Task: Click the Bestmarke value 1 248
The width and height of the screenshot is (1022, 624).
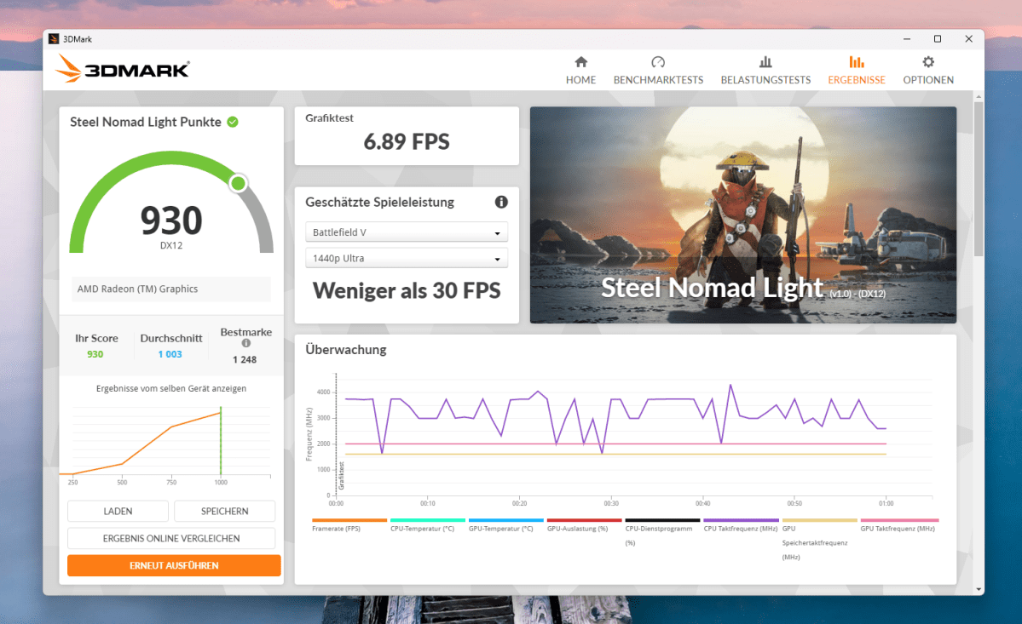Action: (245, 360)
